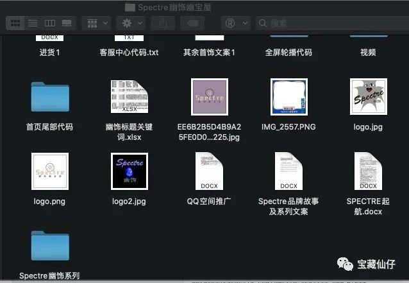Click the label Spectre品牌故事及系列文案

point(288,206)
